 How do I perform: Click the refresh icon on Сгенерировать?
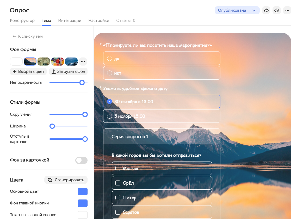pyautogui.click(x=50, y=180)
